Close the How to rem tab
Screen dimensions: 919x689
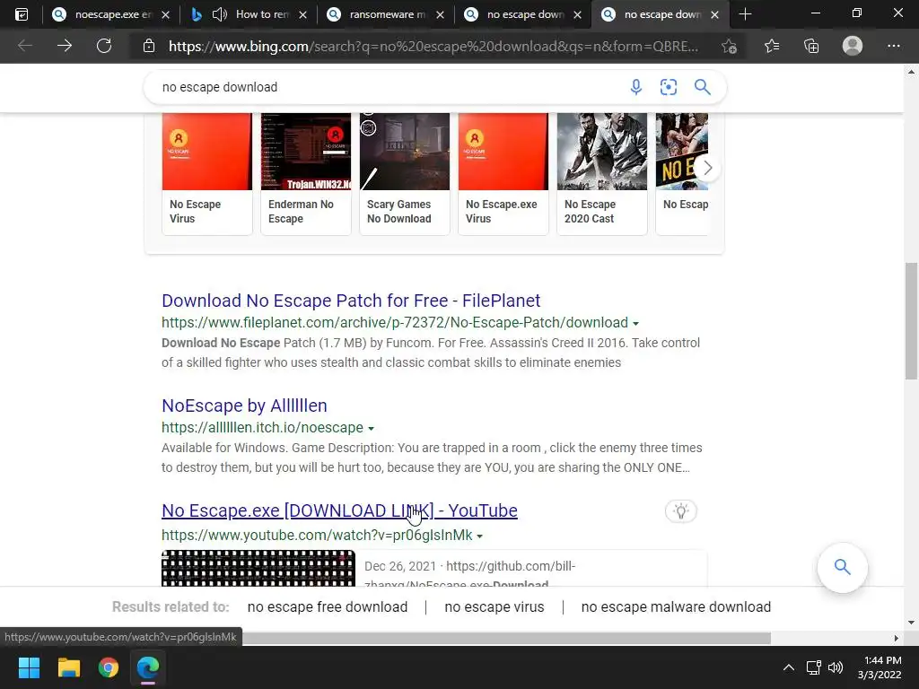(x=303, y=14)
